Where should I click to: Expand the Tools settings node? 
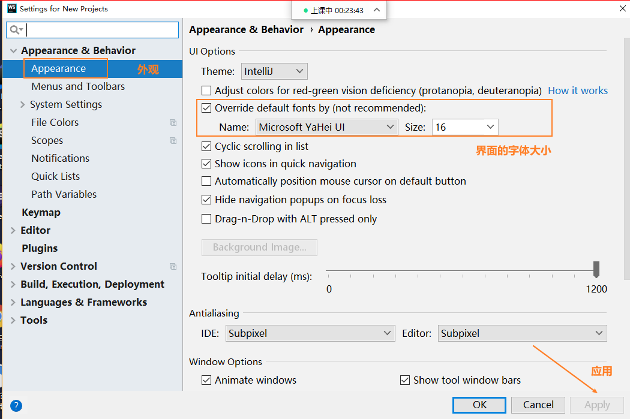[13, 320]
